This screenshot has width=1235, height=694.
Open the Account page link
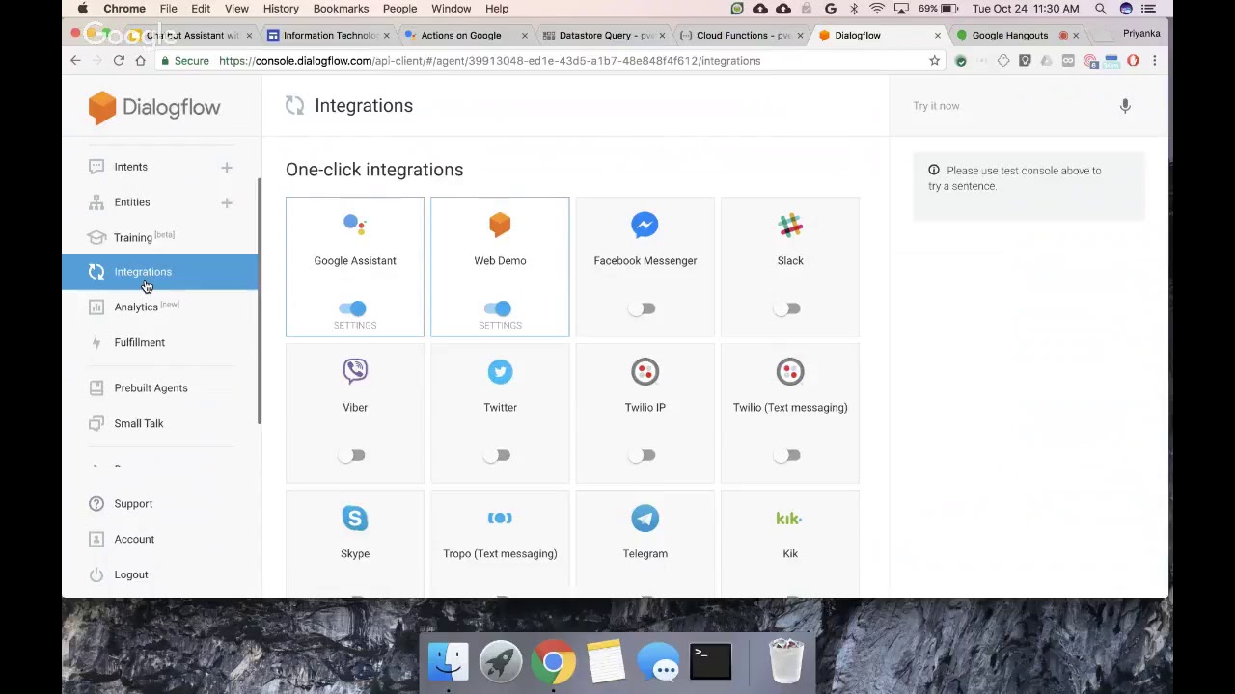pyautogui.click(x=134, y=539)
